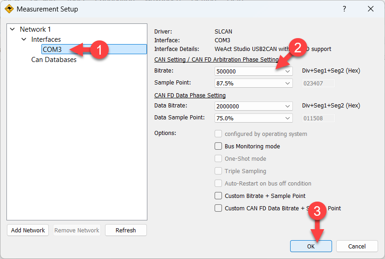Screen dimensions: 385x259
Task: Click the help question mark button
Action: pyautogui.click(x=344, y=9)
